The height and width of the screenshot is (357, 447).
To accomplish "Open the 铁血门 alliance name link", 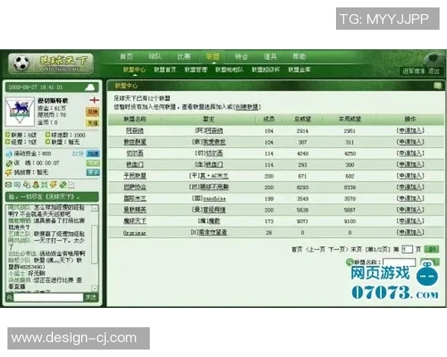I will pyautogui.click(x=135, y=164).
